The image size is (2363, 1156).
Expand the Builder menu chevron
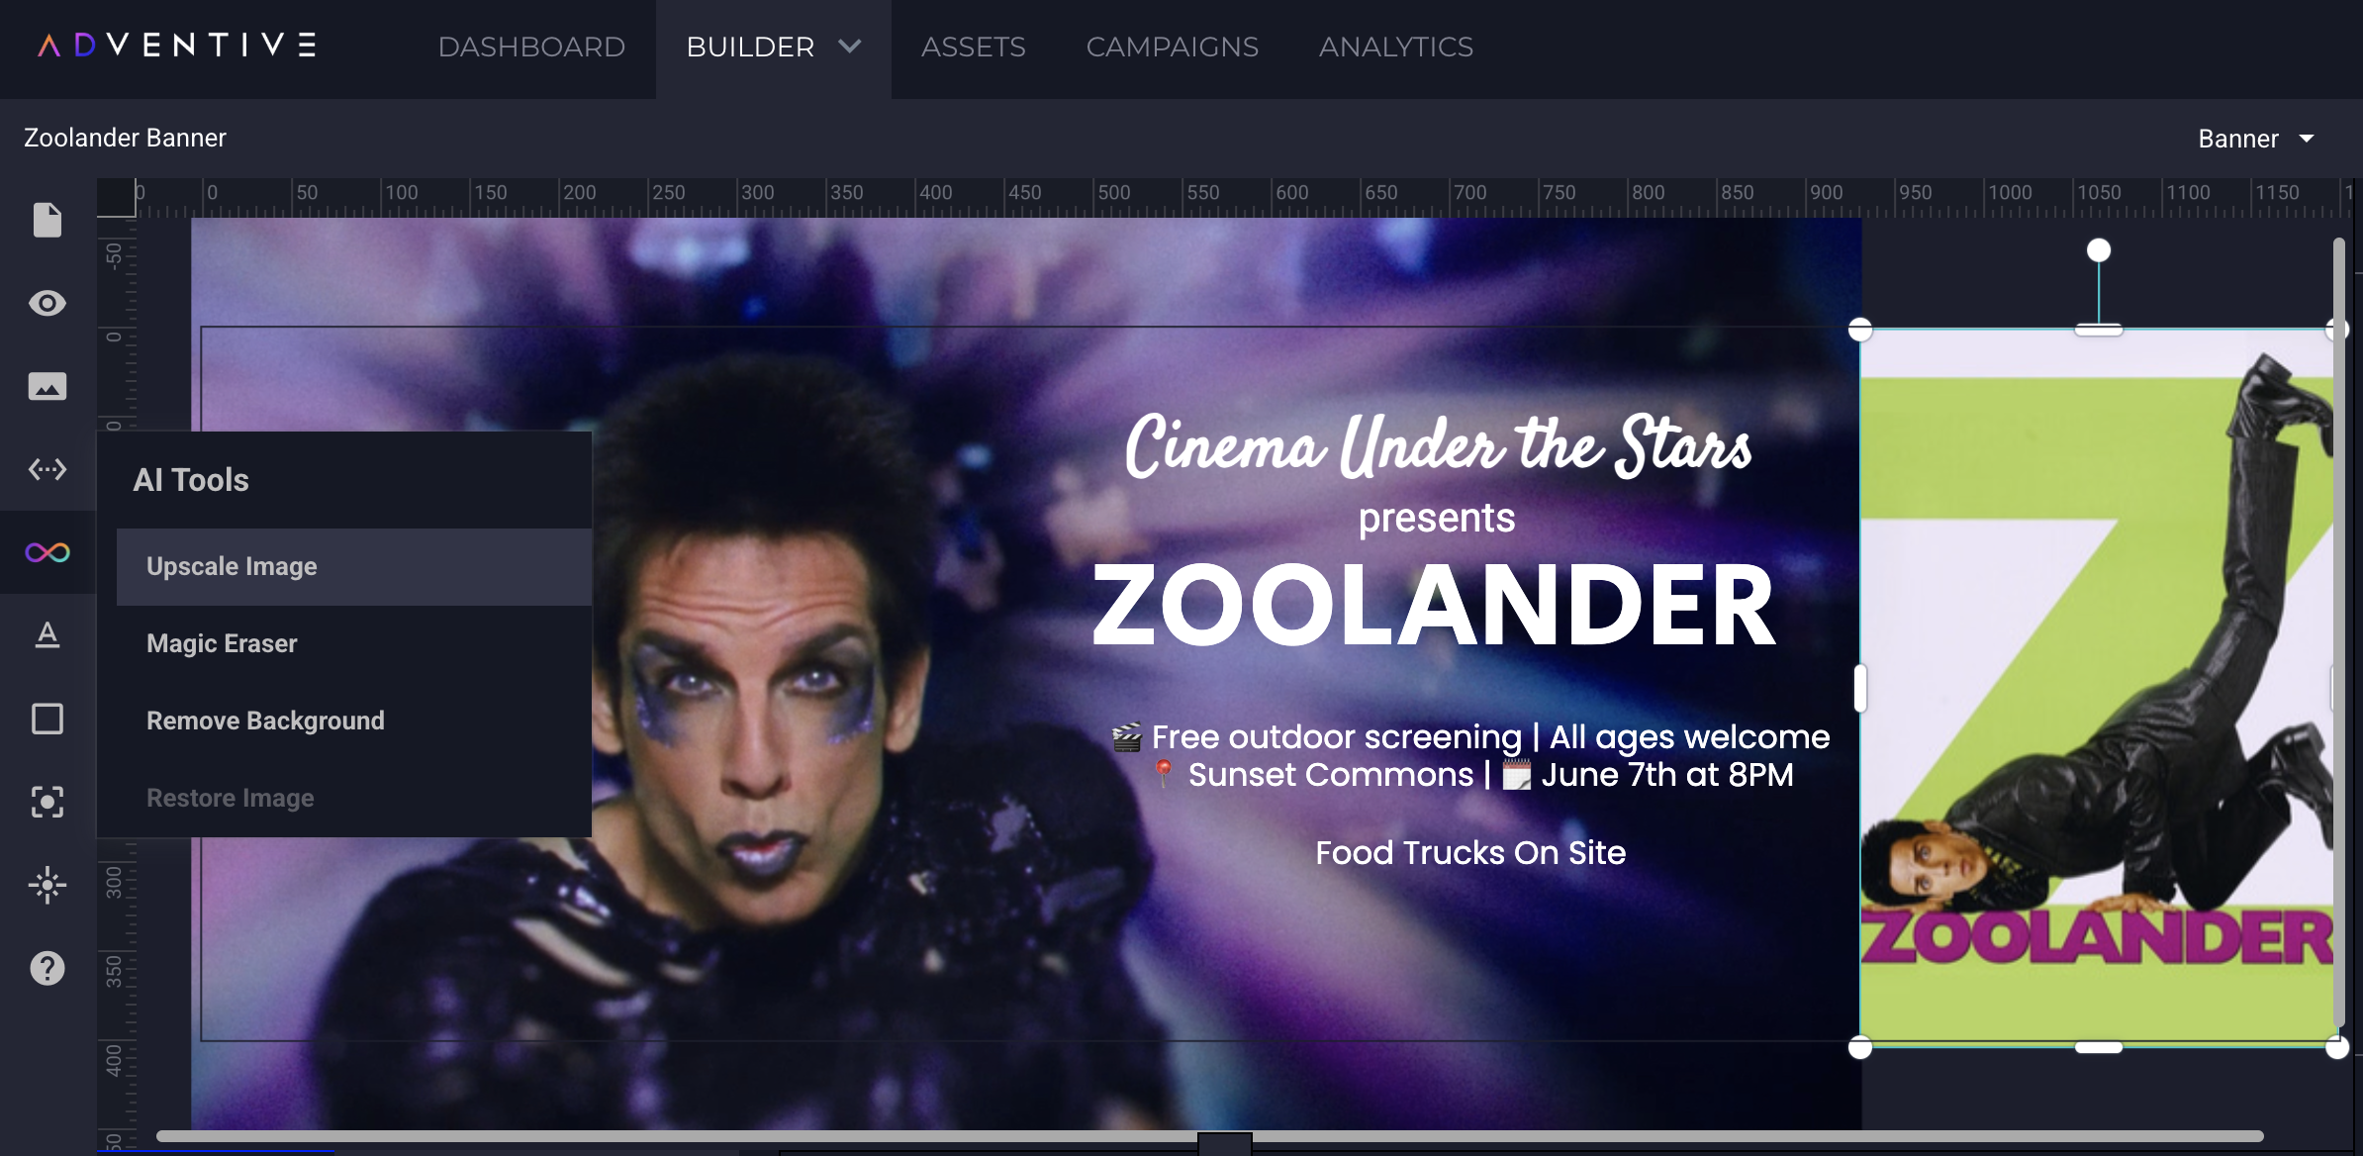[x=850, y=47]
